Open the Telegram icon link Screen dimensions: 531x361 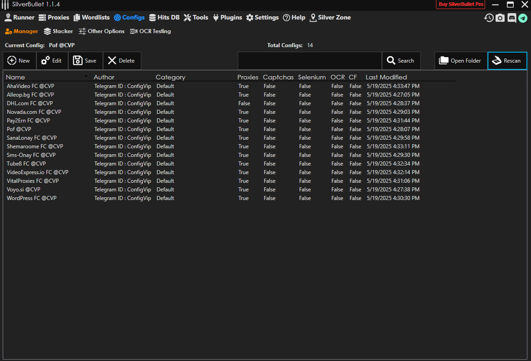click(x=523, y=18)
